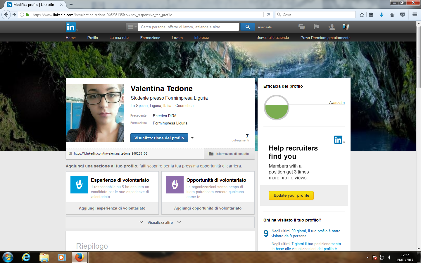Expand Visualizza altro sections

[x=160, y=222]
